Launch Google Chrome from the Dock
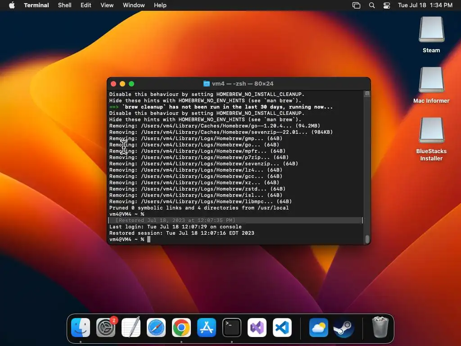This screenshot has height=346, width=461. point(181,328)
